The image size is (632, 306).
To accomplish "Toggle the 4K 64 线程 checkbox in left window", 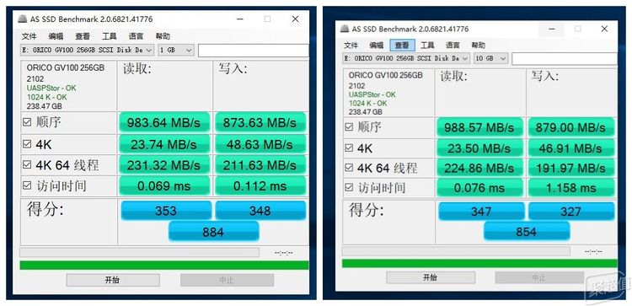I will [x=27, y=164].
